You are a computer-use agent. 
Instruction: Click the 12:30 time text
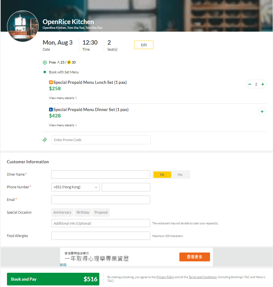click(x=90, y=42)
